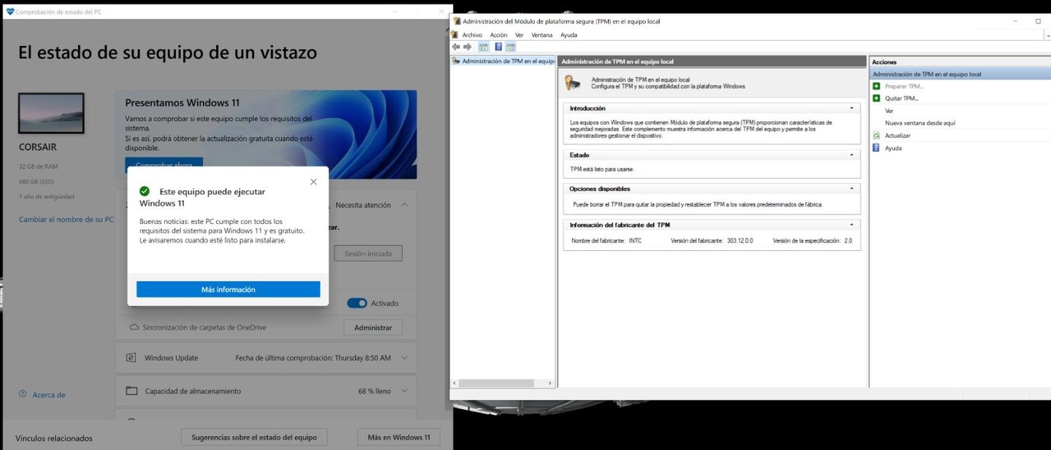Click the back arrow in TPM toolbar

[x=456, y=47]
